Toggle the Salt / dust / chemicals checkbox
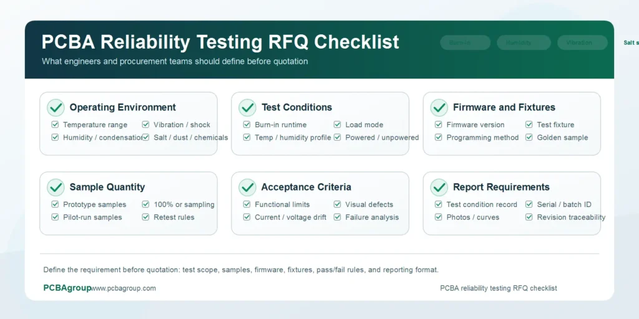Image resolution: width=639 pixels, height=319 pixels. 145,138
